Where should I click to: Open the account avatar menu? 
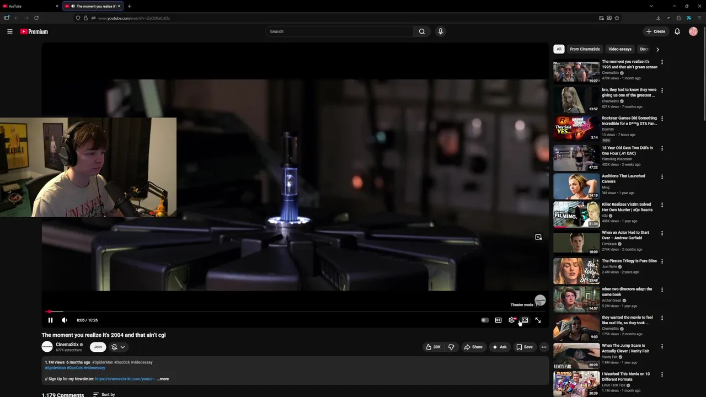[693, 31]
